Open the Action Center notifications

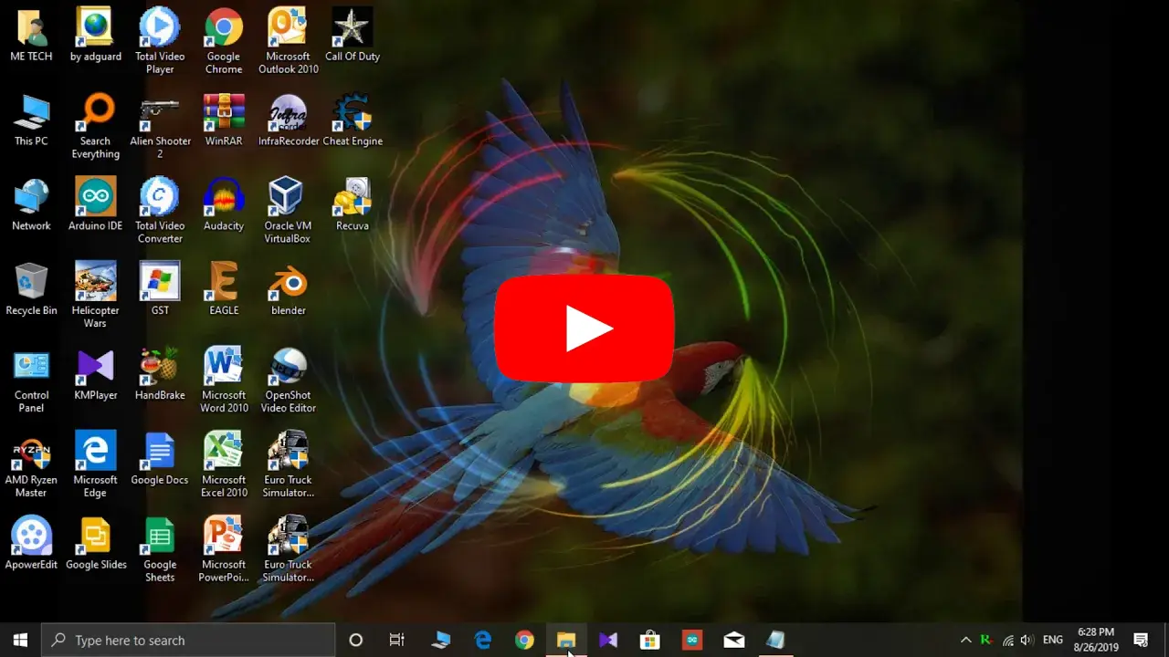[x=1141, y=640]
